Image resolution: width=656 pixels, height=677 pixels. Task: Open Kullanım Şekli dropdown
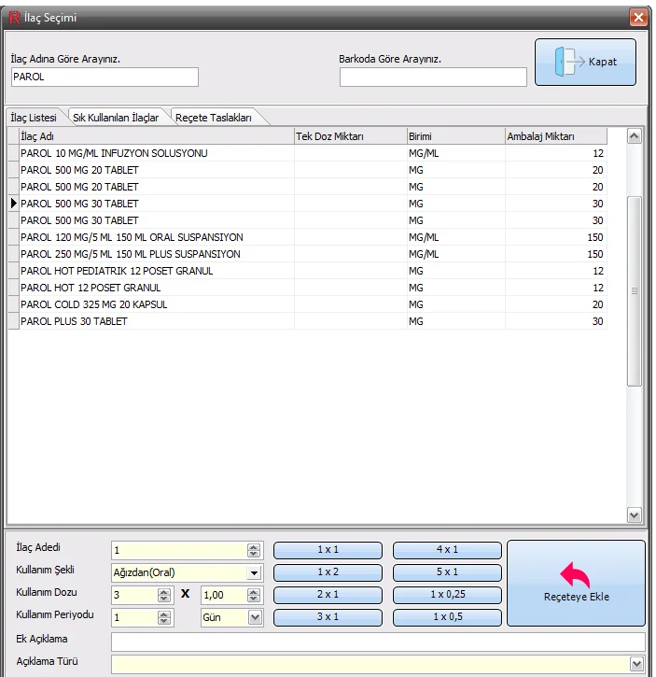(254, 573)
